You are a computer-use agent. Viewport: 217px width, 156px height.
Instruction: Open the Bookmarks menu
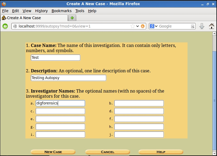(61, 11)
